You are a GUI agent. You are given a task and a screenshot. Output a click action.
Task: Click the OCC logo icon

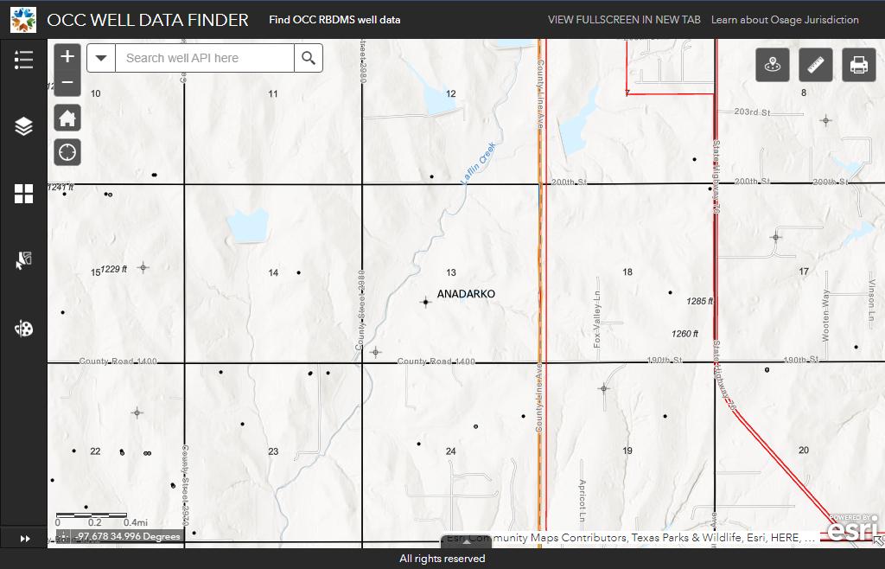tap(23, 20)
